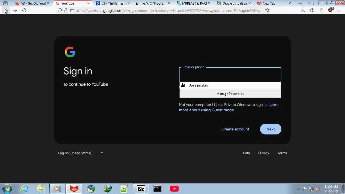Show hidden system tray icons

pos(298,189)
